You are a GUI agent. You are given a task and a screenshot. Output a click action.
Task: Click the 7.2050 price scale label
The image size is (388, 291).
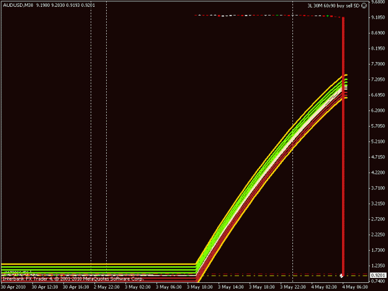[x=378, y=79]
